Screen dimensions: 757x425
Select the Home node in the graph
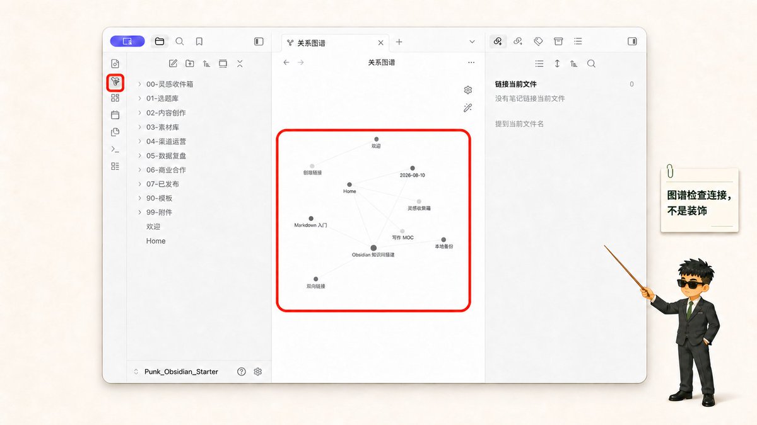349,185
